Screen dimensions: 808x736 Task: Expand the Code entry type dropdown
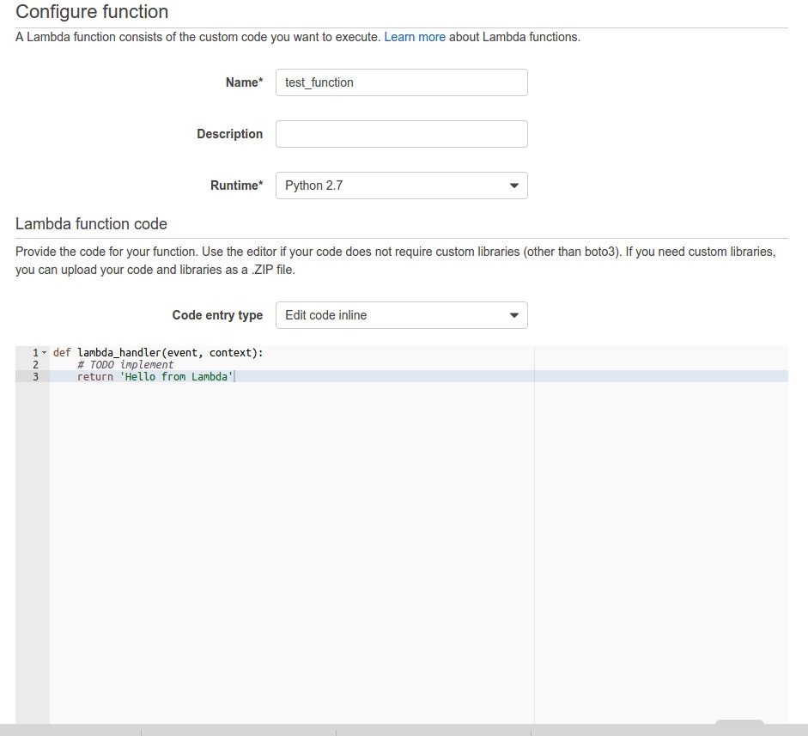pos(401,315)
